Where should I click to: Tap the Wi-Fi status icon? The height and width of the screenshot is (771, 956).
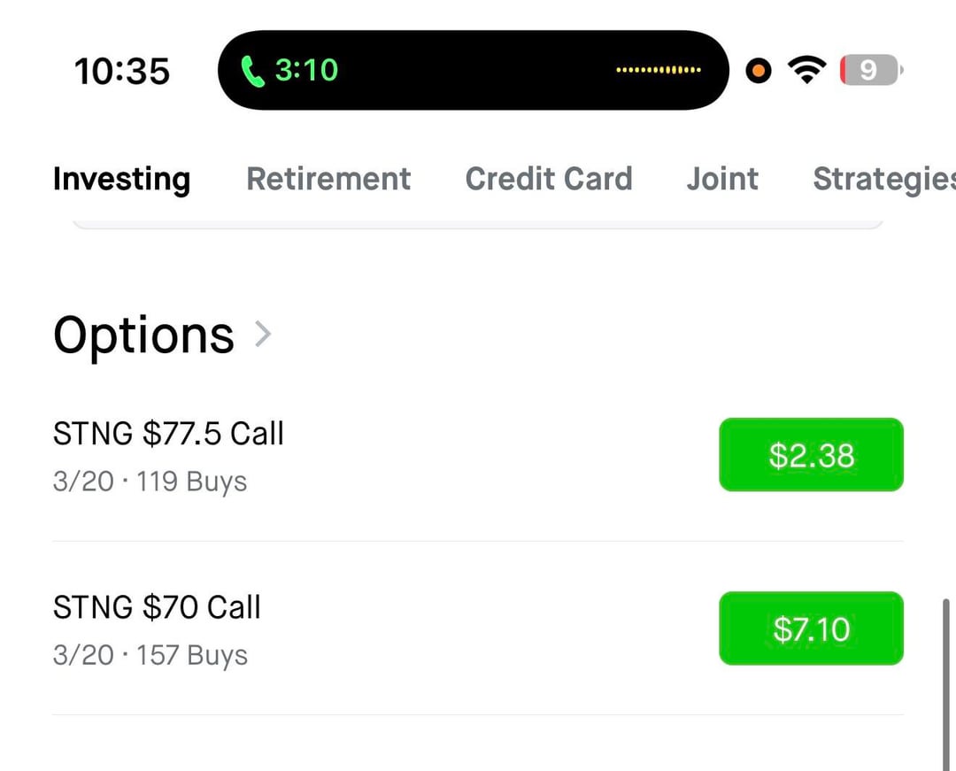point(806,70)
